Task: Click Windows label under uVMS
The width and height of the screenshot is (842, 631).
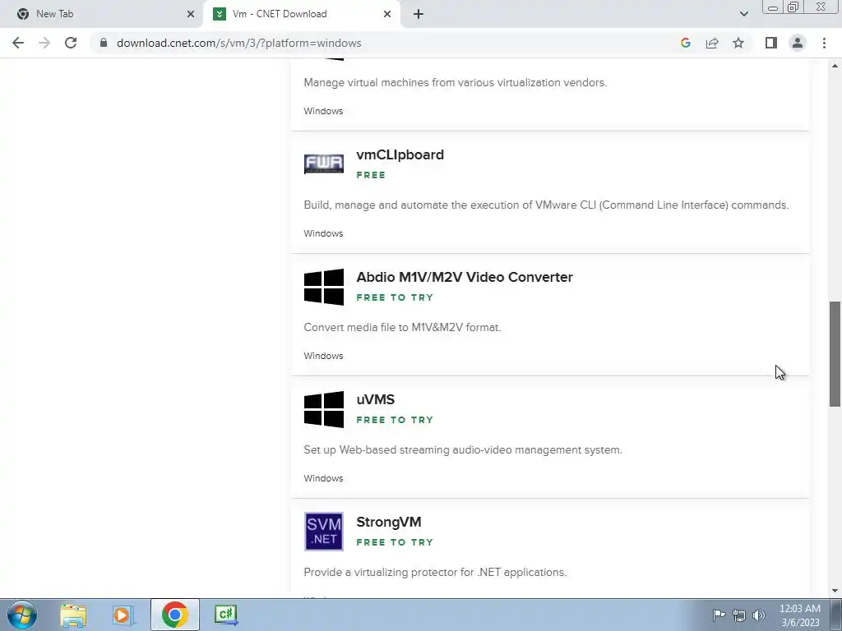Action: point(323,478)
